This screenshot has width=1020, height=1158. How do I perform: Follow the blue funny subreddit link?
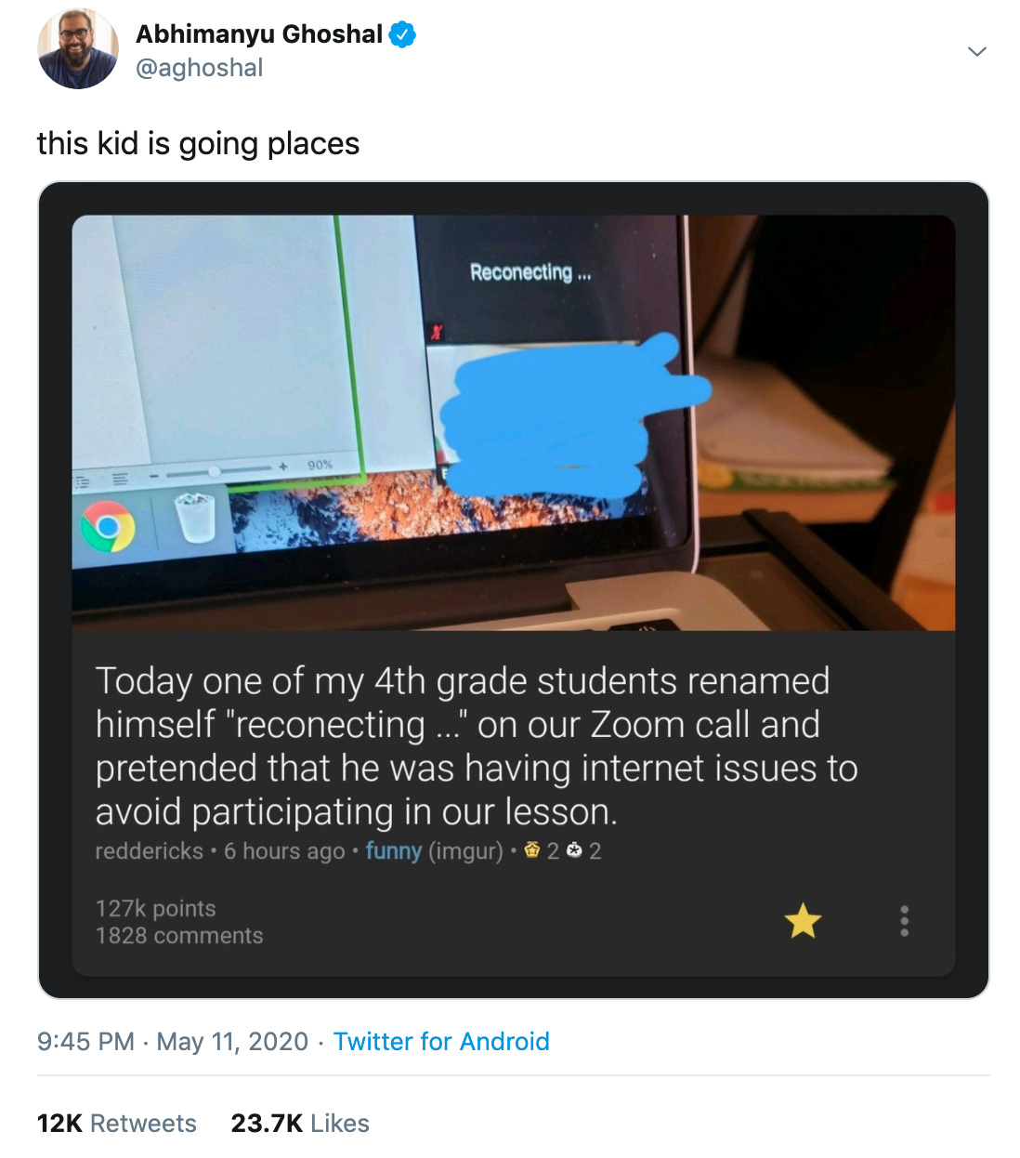394,850
